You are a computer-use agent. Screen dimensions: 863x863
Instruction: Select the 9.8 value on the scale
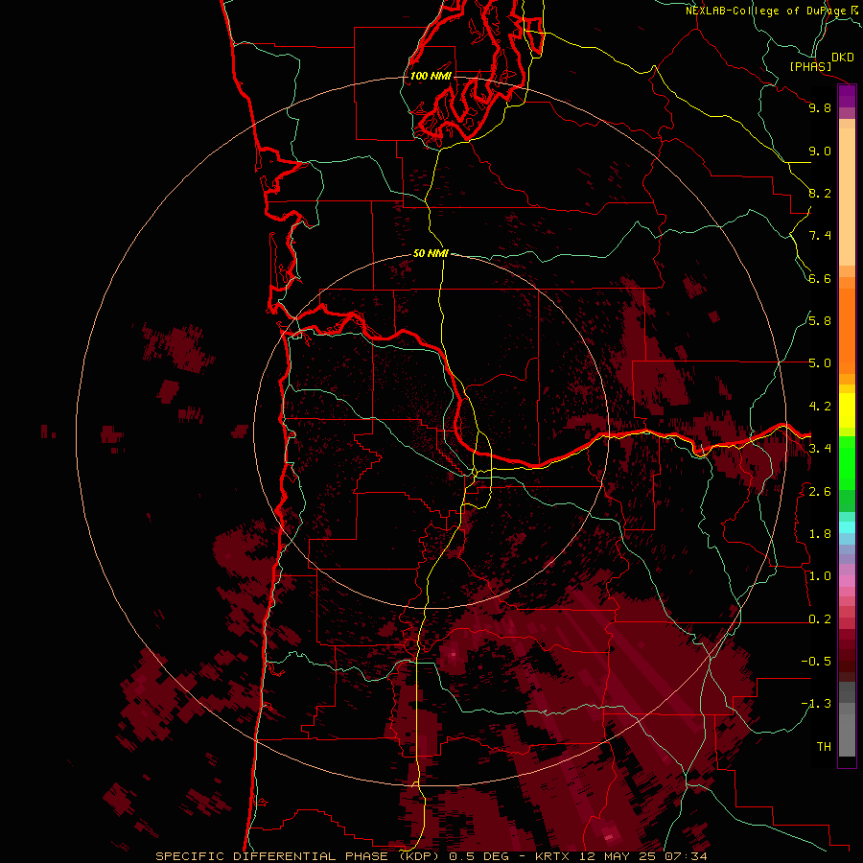tap(820, 107)
